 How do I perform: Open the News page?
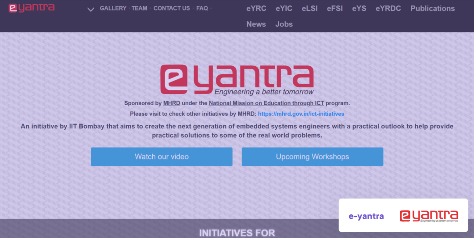pos(256,24)
